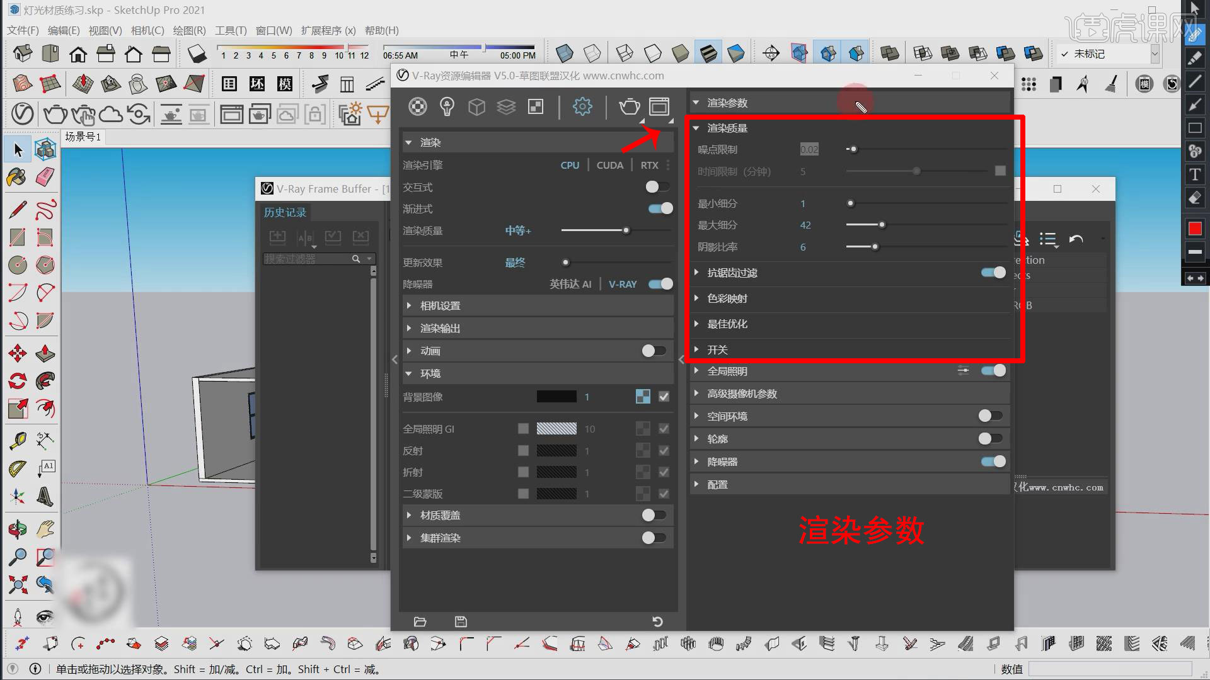
Task: Select the lighting settings icon
Action: coord(447,106)
